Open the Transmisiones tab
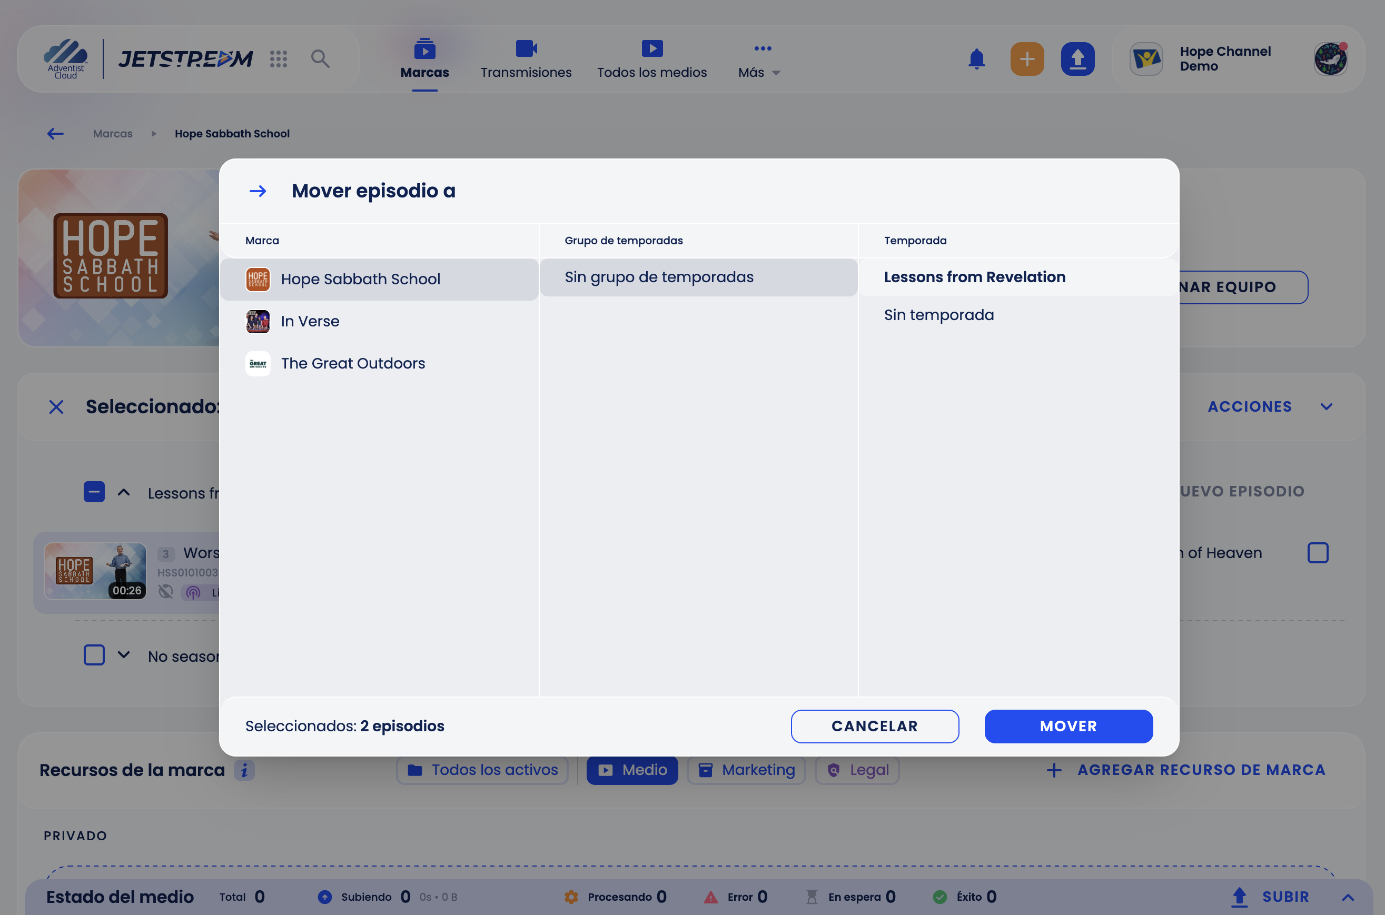 click(526, 59)
